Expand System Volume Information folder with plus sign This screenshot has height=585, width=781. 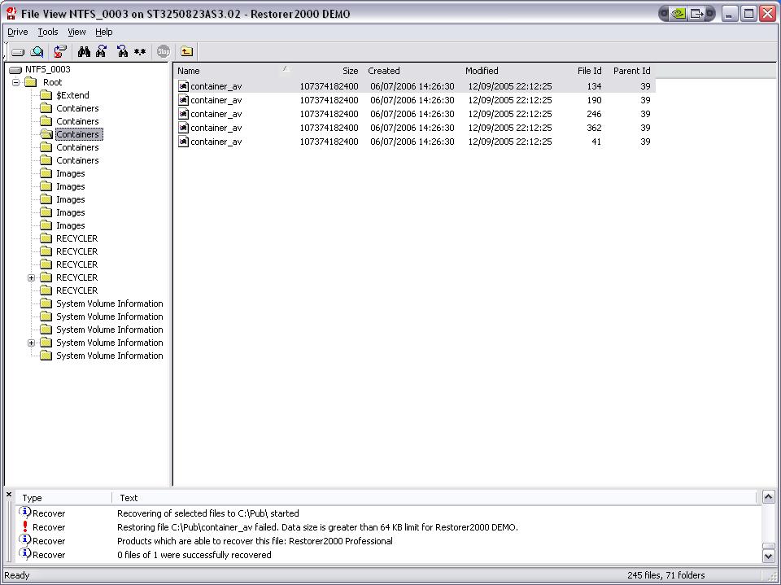pos(31,343)
